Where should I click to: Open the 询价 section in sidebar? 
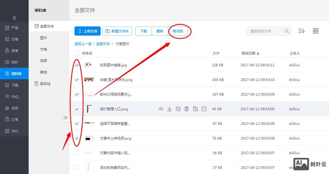(x=14, y=62)
